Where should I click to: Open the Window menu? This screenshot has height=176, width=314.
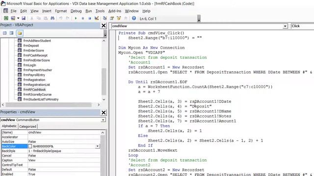click(132, 11)
